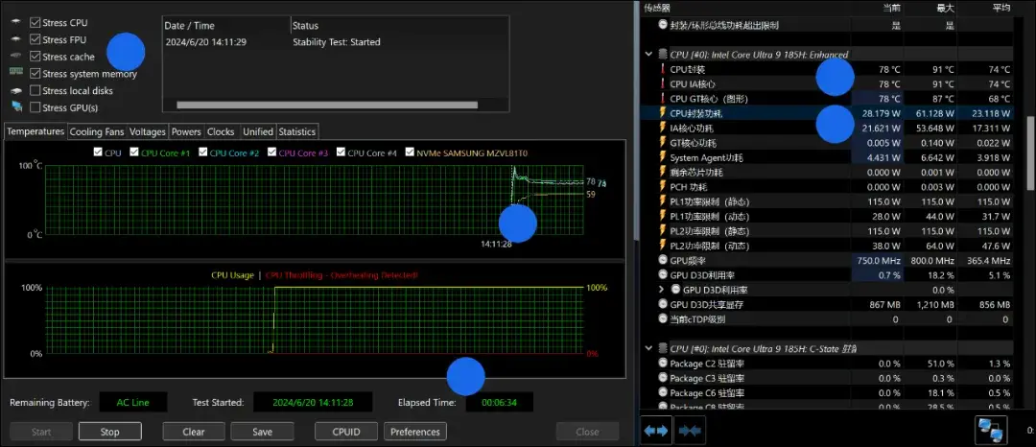Image resolution: width=1036 pixels, height=447 pixels.
Task: Expand the GPU D3D利用率 subgroup
Action: click(x=661, y=290)
